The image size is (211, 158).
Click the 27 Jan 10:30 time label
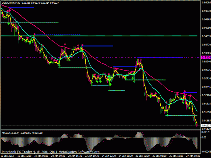click(193, 156)
